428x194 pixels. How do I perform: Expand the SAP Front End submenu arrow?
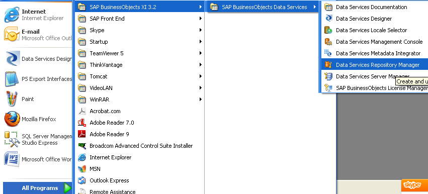tap(201, 19)
